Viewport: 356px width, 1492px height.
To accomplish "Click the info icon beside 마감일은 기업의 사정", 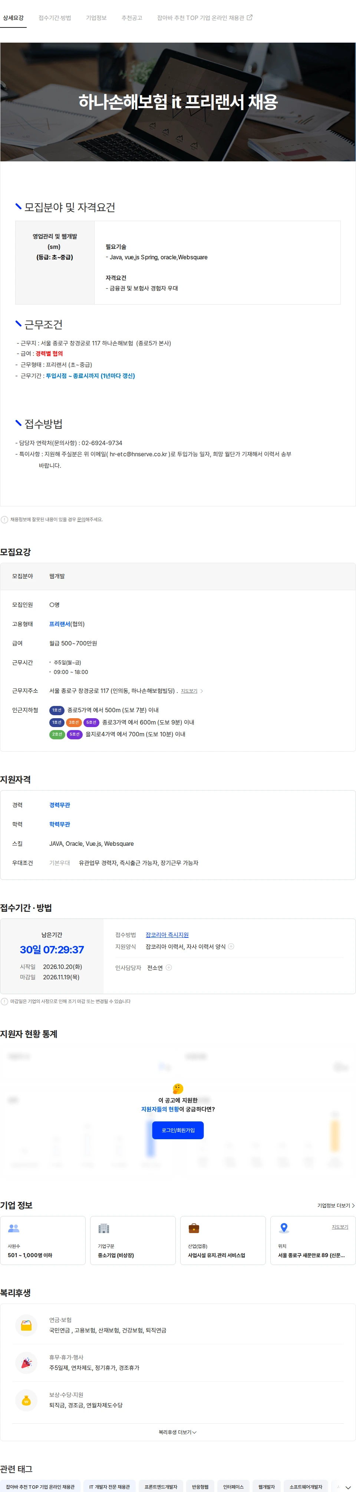I will pos(4,1002).
